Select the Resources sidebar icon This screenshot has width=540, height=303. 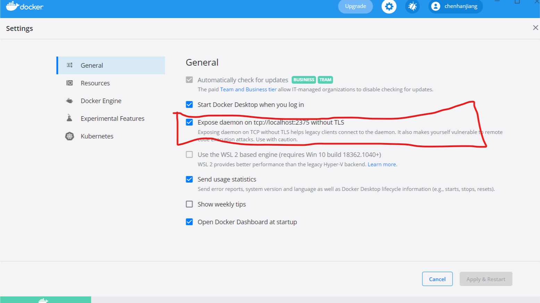tap(69, 83)
